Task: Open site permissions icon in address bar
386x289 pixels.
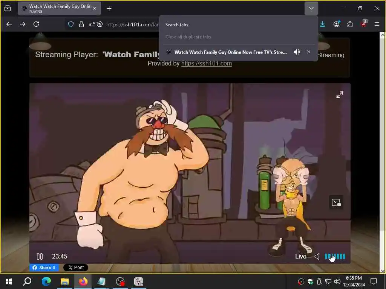Action: (92, 24)
